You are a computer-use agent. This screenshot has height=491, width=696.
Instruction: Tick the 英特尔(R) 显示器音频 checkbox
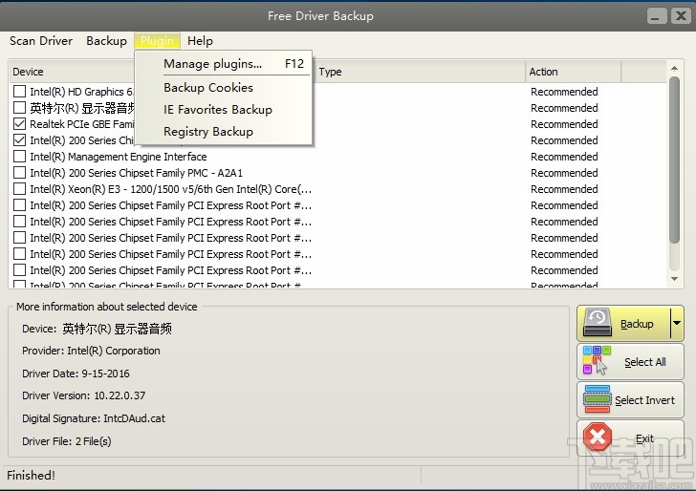coord(19,108)
